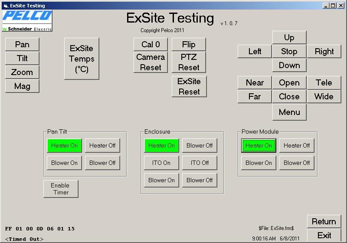Trigger PTZ Reset
347x243 pixels.
[189, 62]
